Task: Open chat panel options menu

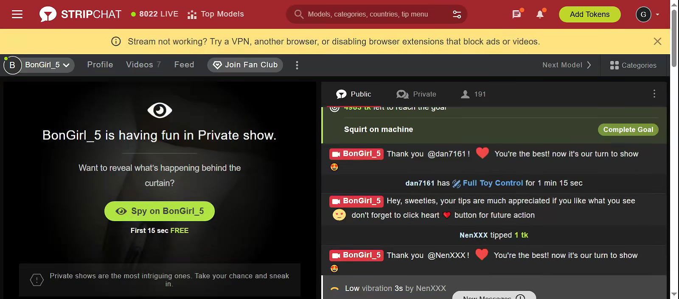Action: pos(654,94)
